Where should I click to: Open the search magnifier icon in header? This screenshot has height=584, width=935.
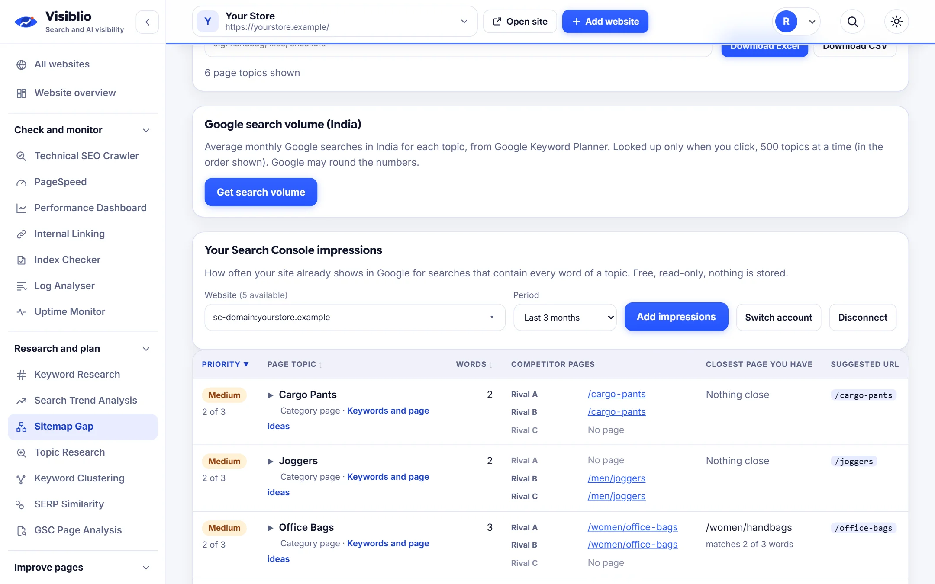click(x=852, y=22)
